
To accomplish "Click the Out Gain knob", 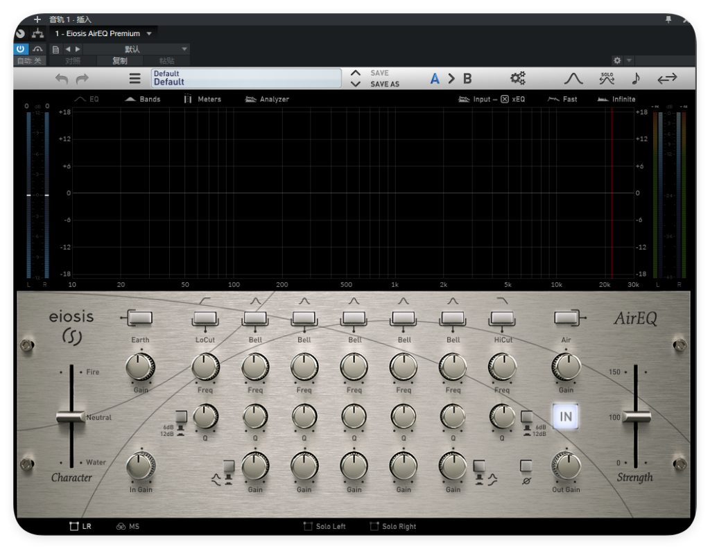I will click(566, 467).
